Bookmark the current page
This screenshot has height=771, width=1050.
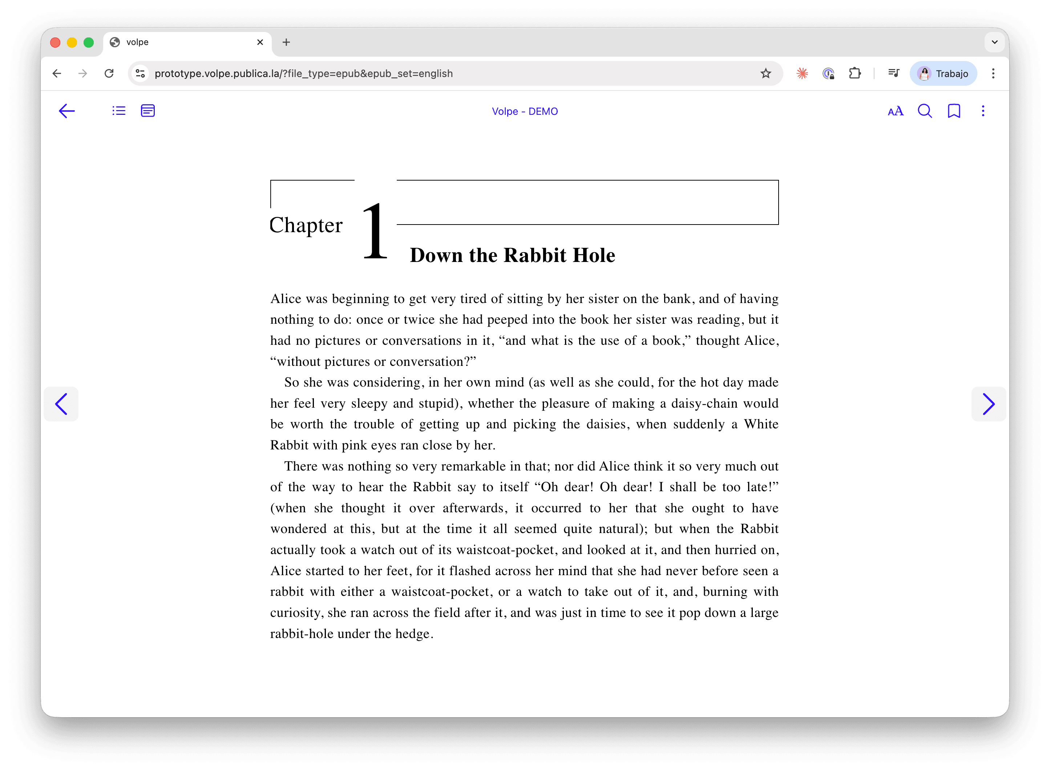click(x=954, y=111)
